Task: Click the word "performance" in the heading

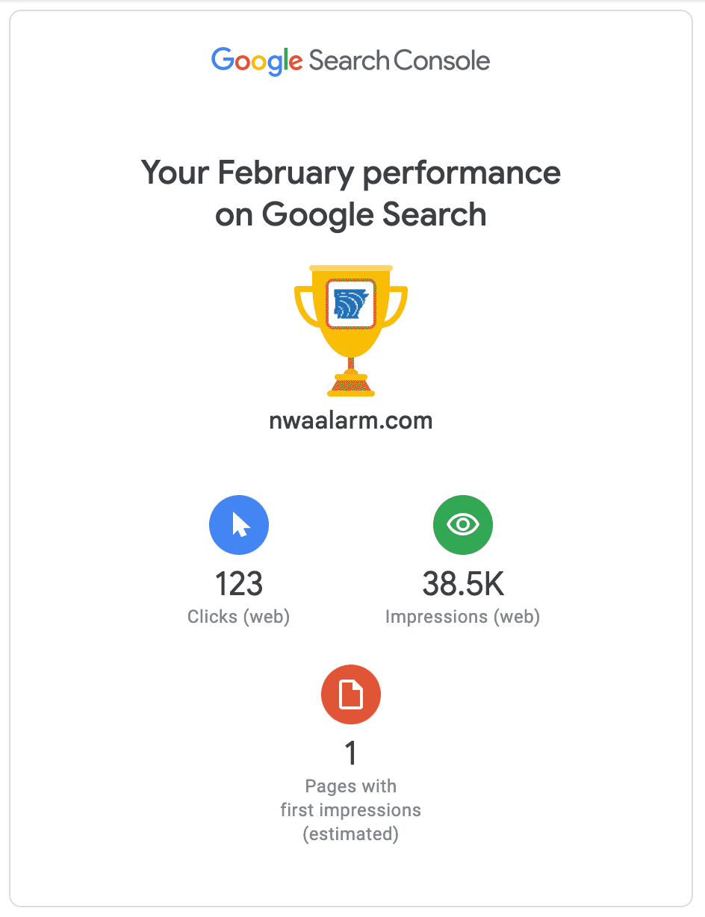Action: click(x=462, y=173)
